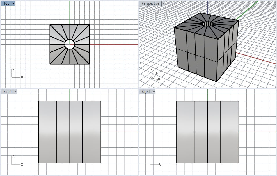Image resolution: width=277 pixels, height=176 pixels.
Task: Click the Perspective viewport title label
Action: click(x=150, y=3)
